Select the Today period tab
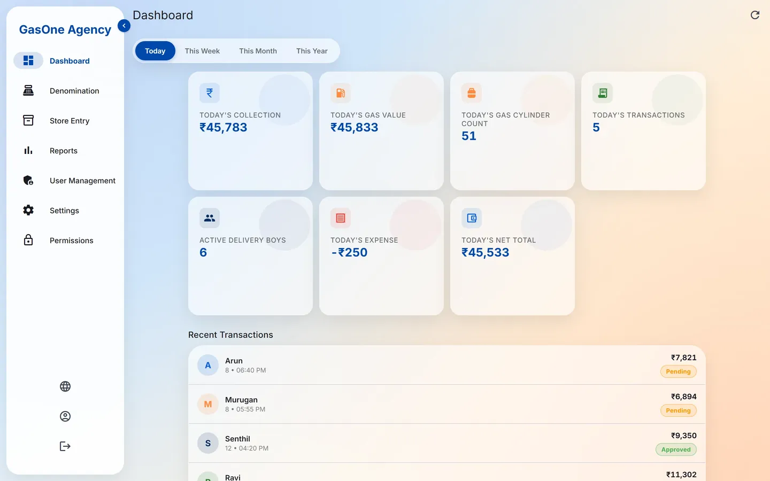Image resolution: width=770 pixels, height=481 pixels. (x=155, y=51)
